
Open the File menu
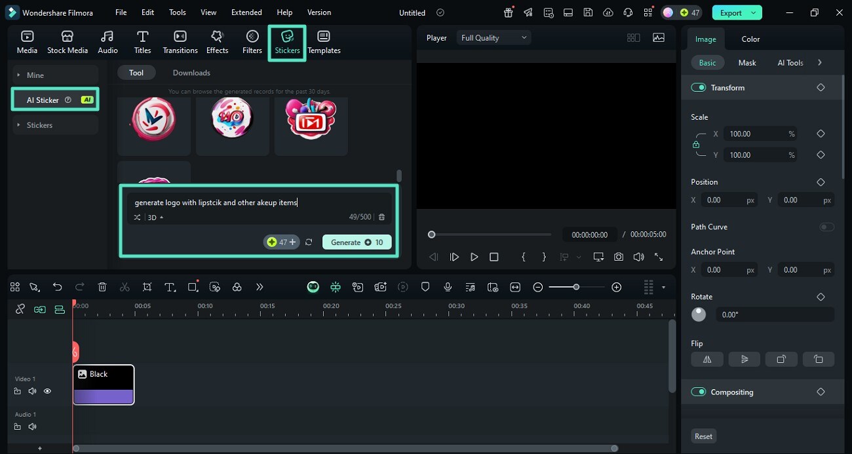pyautogui.click(x=121, y=12)
